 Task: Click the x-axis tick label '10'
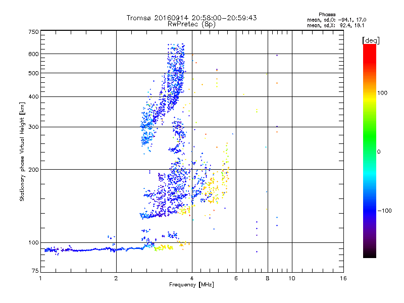292,278
